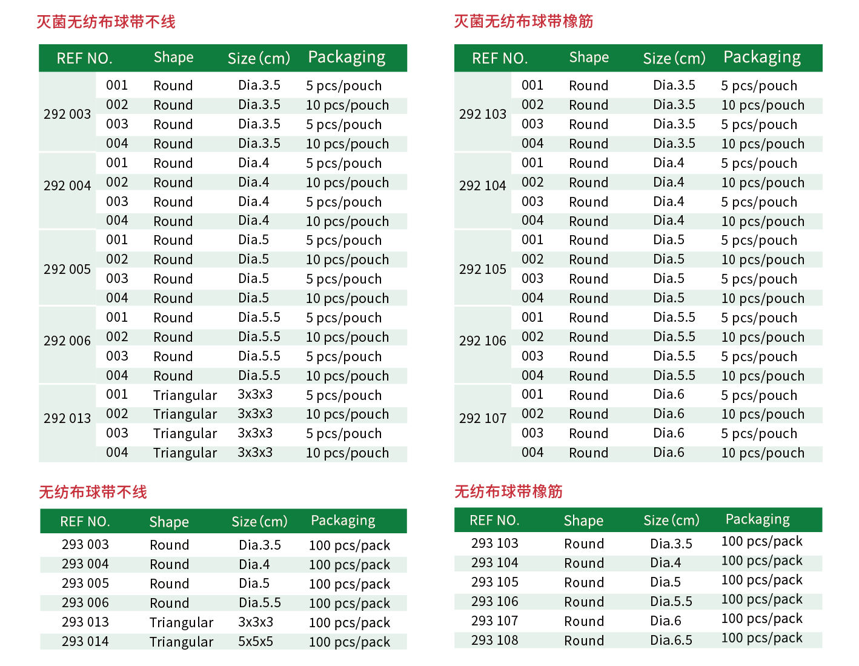
Task: Select the 293 003 row reference
Action: (x=85, y=545)
